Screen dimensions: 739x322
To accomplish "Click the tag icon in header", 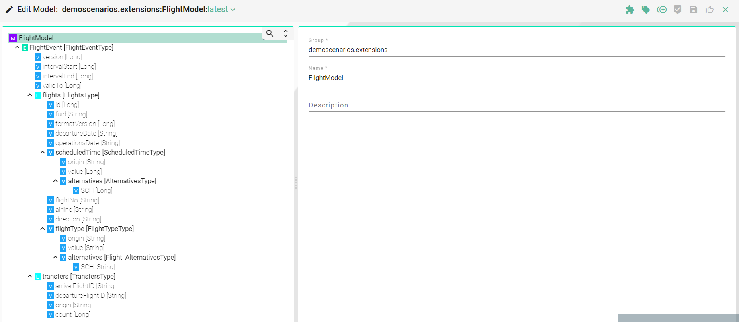I will pyautogui.click(x=645, y=10).
